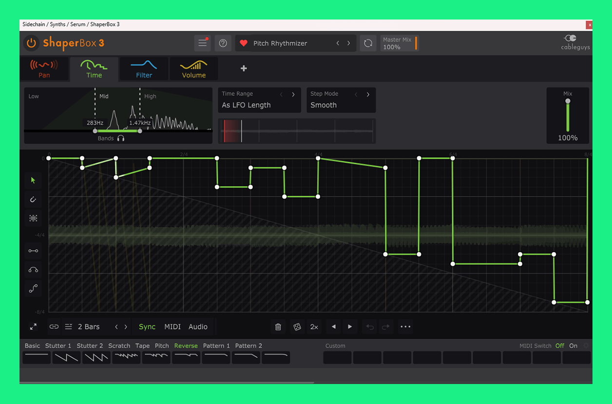Go to next Step Mode option
Screen dimensions: 612x404
point(368,94)
